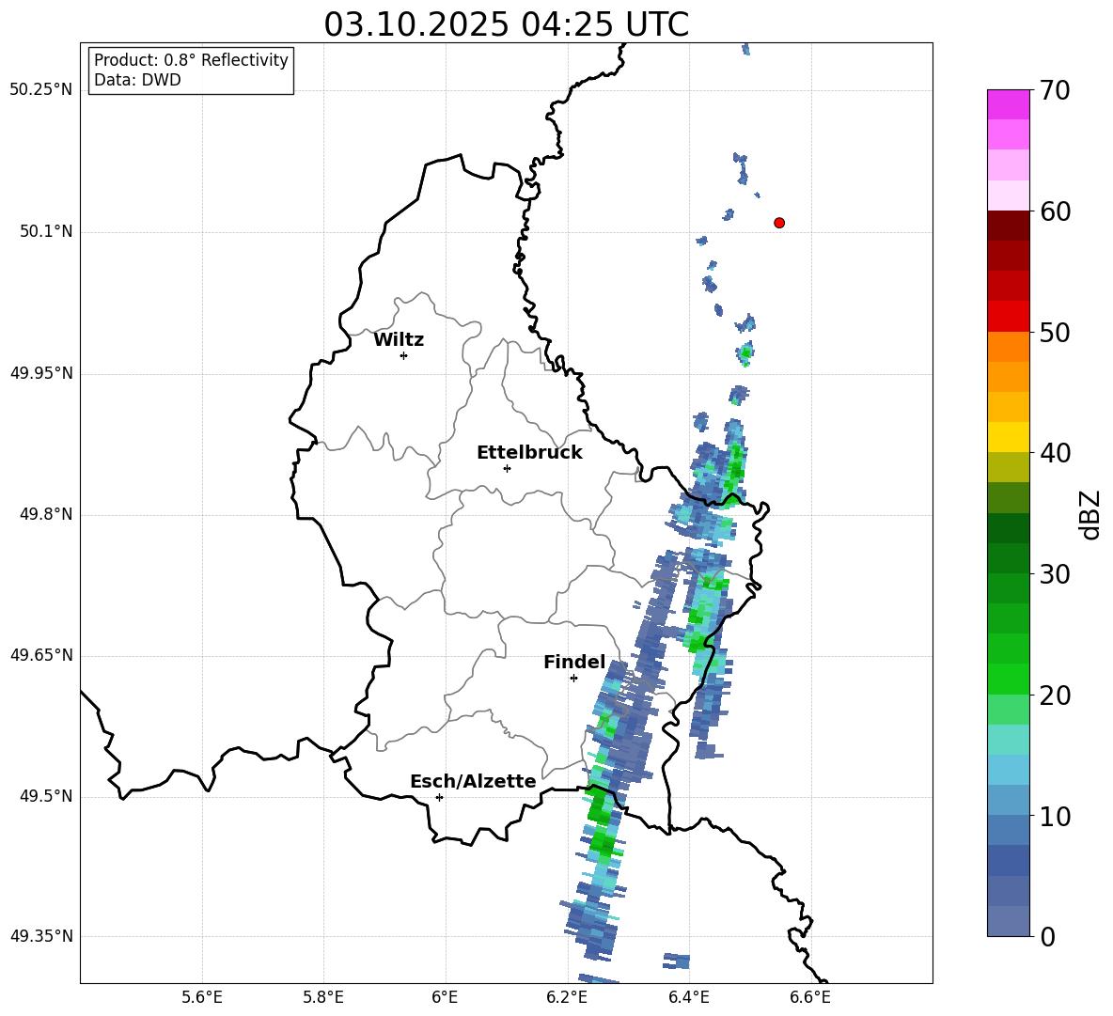Image resolution: width=1113 pixels, height=1016 pixels.
Task: Click the orange colorbar segment below 50
Action: (x=1008, y=346)
